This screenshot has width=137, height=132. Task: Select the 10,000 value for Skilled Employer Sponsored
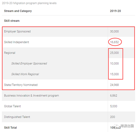click(114, 63)
